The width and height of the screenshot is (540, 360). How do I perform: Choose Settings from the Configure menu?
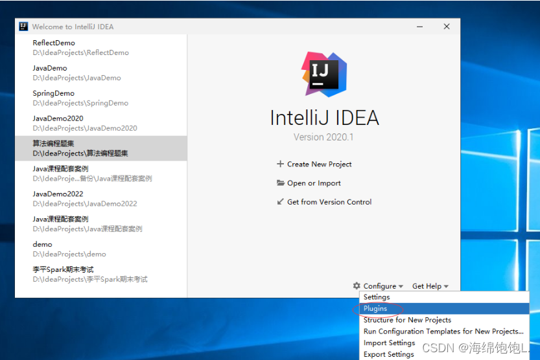click(444, 297)
